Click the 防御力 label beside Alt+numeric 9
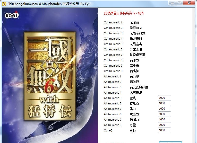Viewport: 197px width, 143px height. [134, 120]
